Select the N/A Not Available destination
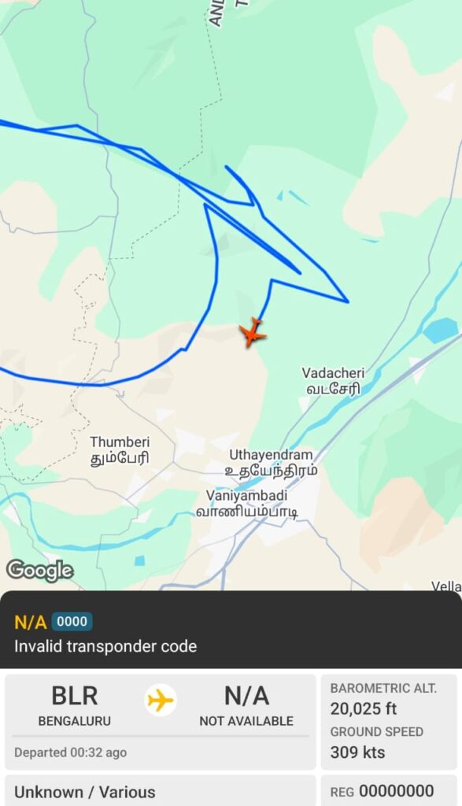The image size is (462, 806). [x=246, y=706]
